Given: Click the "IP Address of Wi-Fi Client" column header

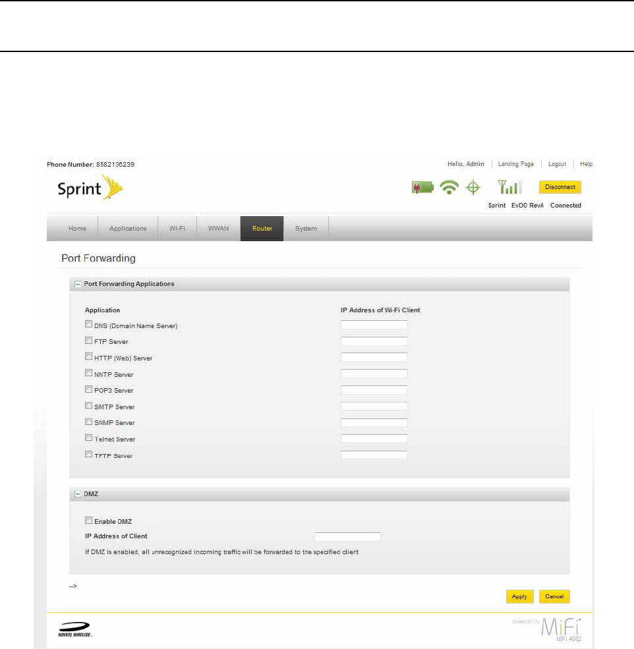Looking at the screenshot, I should click(380, 310).
